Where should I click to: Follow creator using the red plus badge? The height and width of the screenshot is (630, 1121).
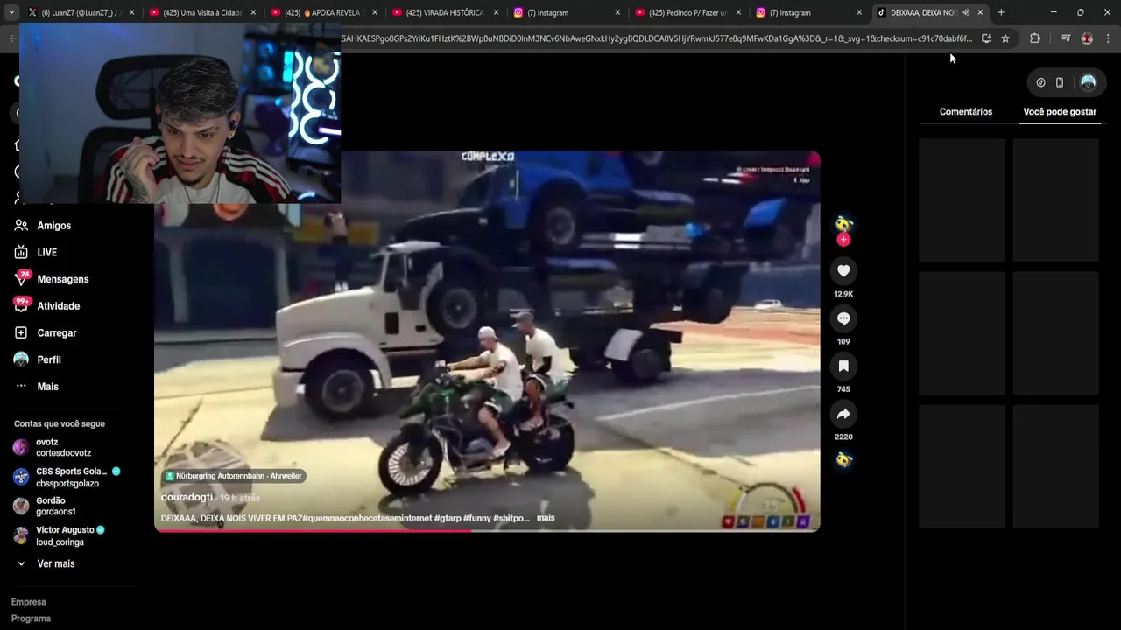tap(843, 240)
